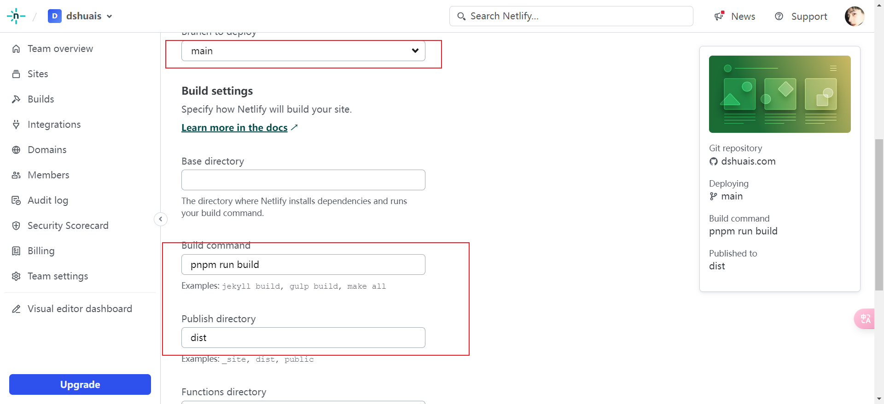Click the Security Scorecard shield icon
Viewport: 884px width, 404px height.
16,226
